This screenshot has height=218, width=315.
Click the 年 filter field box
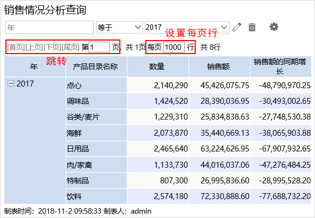(49, 27)
